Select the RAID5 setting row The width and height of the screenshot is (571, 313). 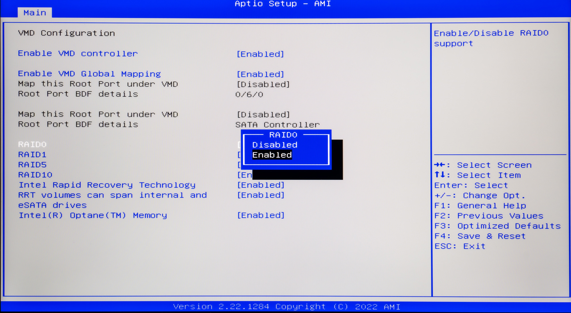(x=32, y=165)
